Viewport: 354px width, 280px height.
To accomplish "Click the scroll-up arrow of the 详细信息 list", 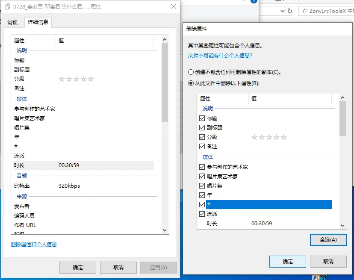I will [x=165, y=39].
